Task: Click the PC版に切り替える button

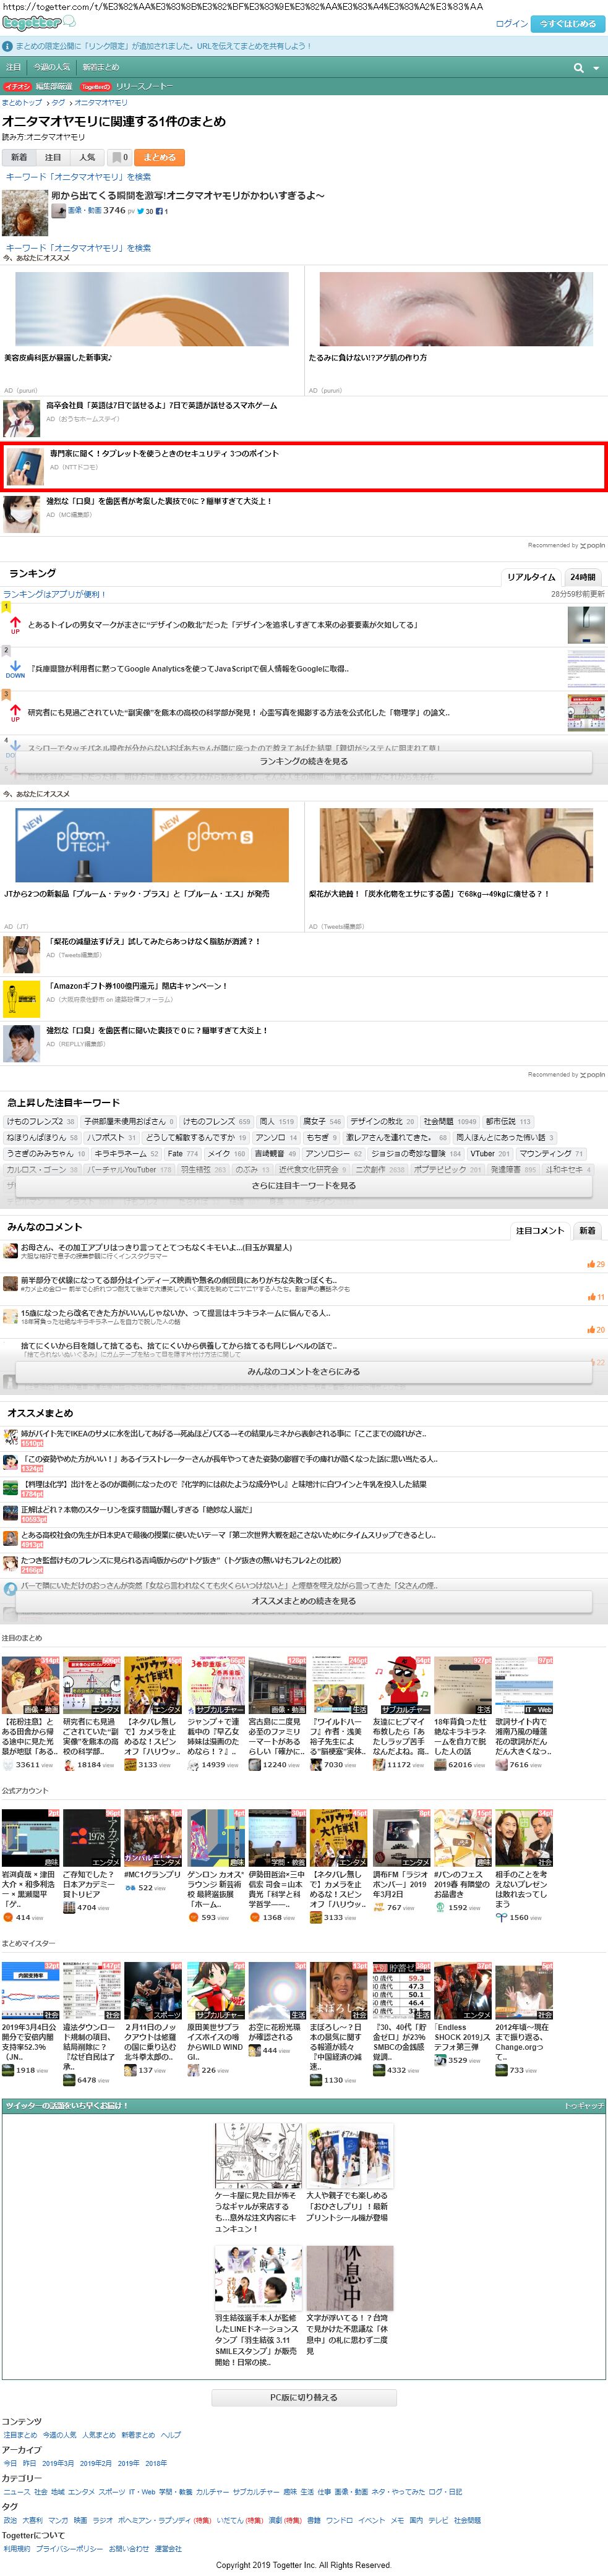Action: point(304,2397)
